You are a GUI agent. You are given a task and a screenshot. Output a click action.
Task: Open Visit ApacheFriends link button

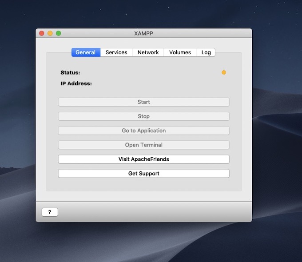point(144,159)
